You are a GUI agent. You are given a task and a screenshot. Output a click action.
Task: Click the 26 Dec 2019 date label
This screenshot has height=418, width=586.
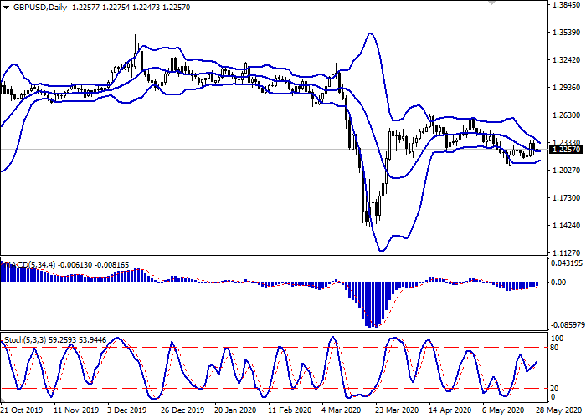182,411
